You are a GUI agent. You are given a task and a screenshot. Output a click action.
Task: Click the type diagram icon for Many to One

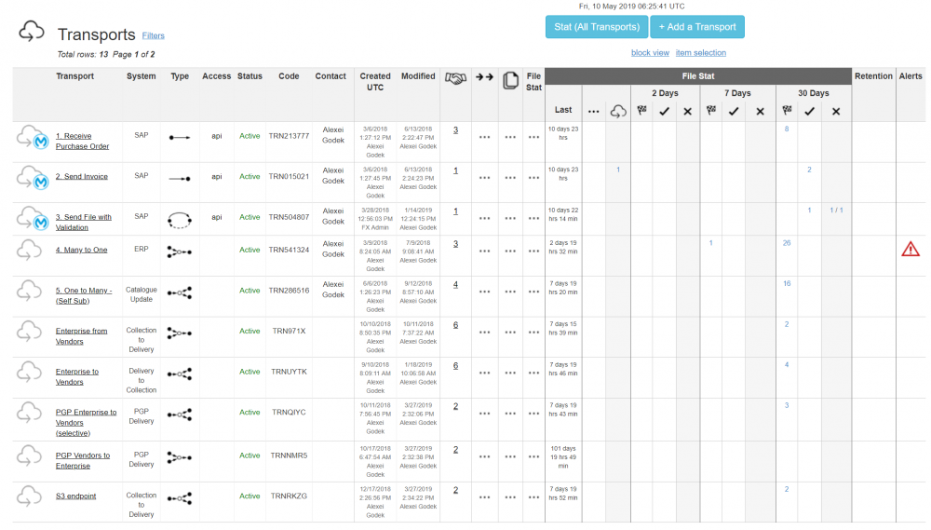tap(180, 251)
